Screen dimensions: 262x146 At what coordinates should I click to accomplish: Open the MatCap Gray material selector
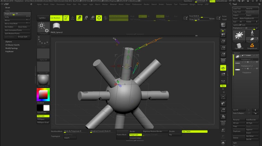pos(43,81)
